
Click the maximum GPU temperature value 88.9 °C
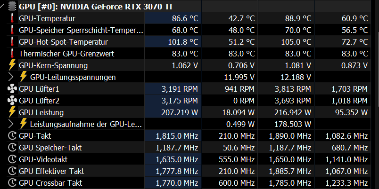298,18
